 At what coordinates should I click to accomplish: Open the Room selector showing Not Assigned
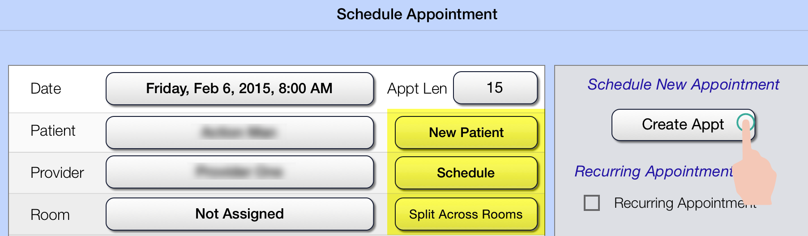[x=239, y=214]
